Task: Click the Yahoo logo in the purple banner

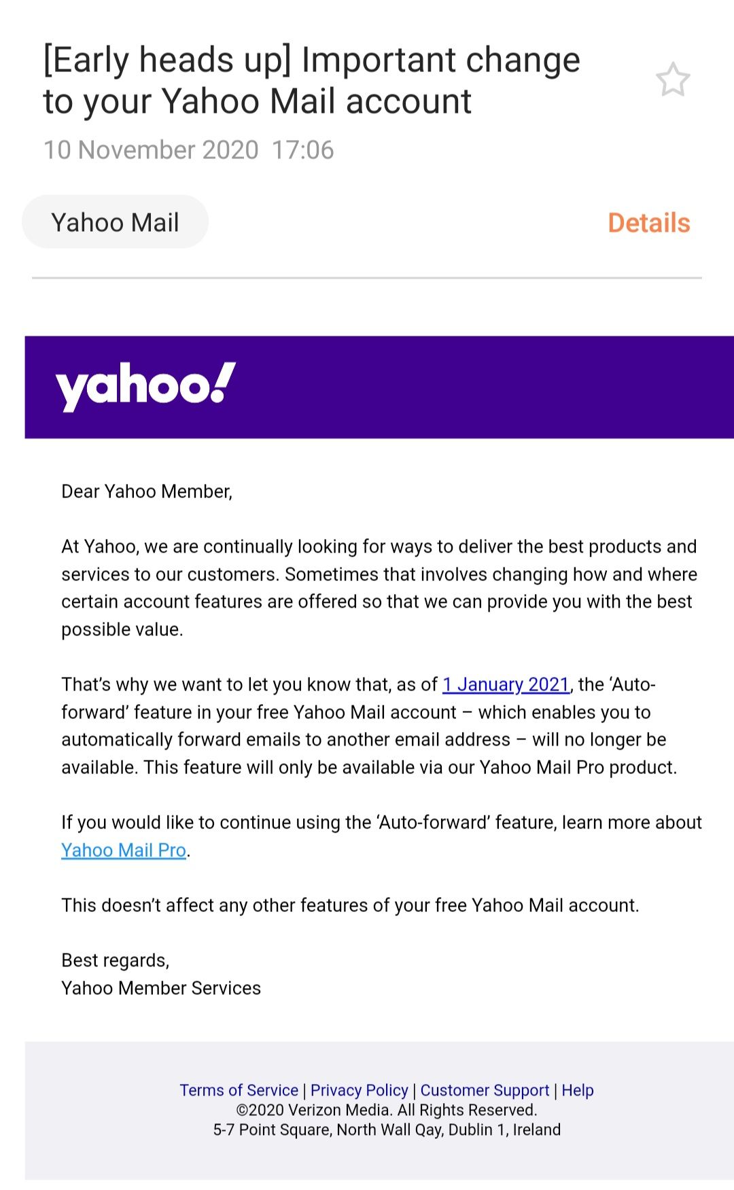Action: 145,385
